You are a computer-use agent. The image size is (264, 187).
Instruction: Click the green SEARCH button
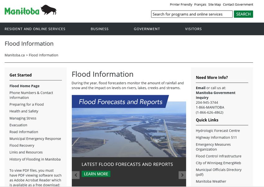(243, 14)
